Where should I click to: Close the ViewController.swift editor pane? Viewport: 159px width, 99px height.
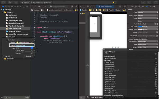tap(32, 7)
